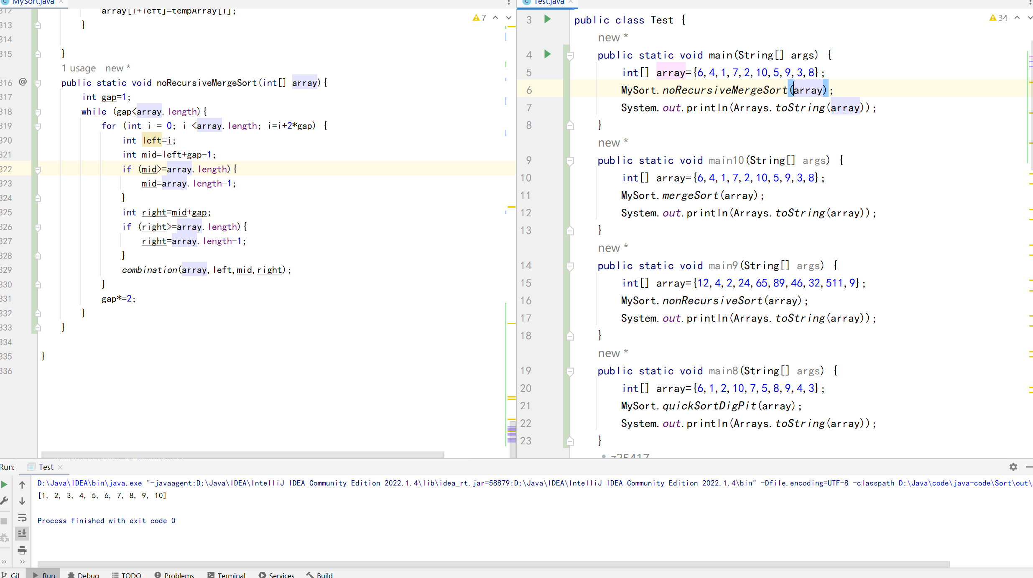Screen dimensions: 1033x578
Task: Open Run tool window settings gear
Action: click(1013, 467)
